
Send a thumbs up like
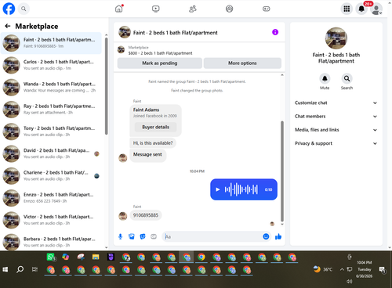click(x=278, y=236)
